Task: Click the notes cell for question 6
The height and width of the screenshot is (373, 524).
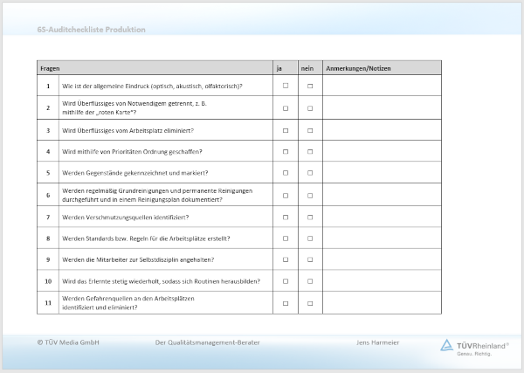Action: click(382, 195)
